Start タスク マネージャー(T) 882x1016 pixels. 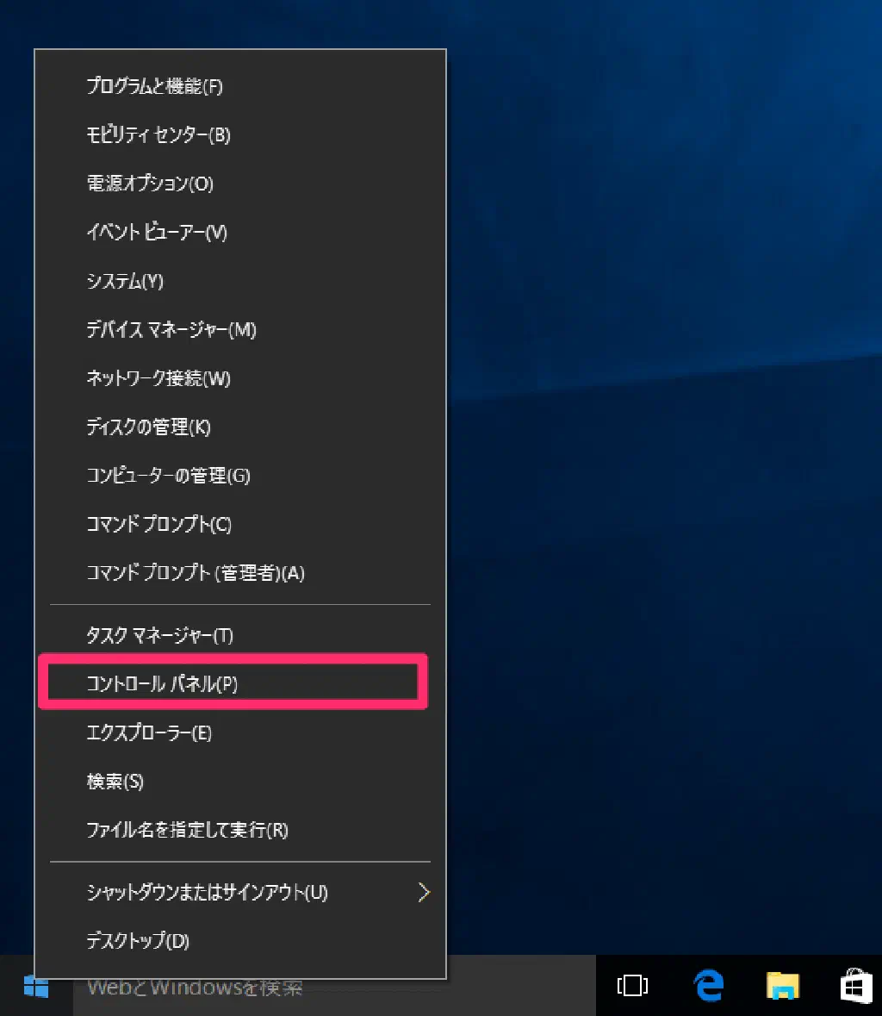pos(159,635)
